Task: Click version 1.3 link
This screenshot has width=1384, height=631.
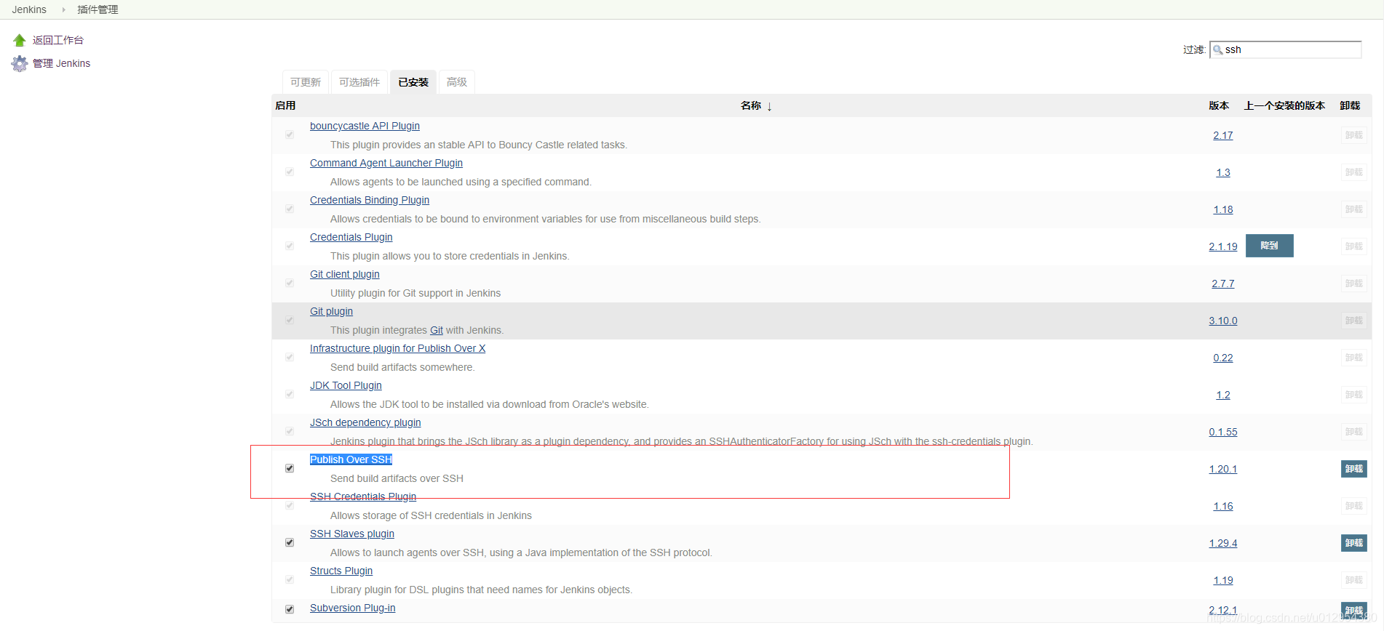Action: coord(1223,172)
